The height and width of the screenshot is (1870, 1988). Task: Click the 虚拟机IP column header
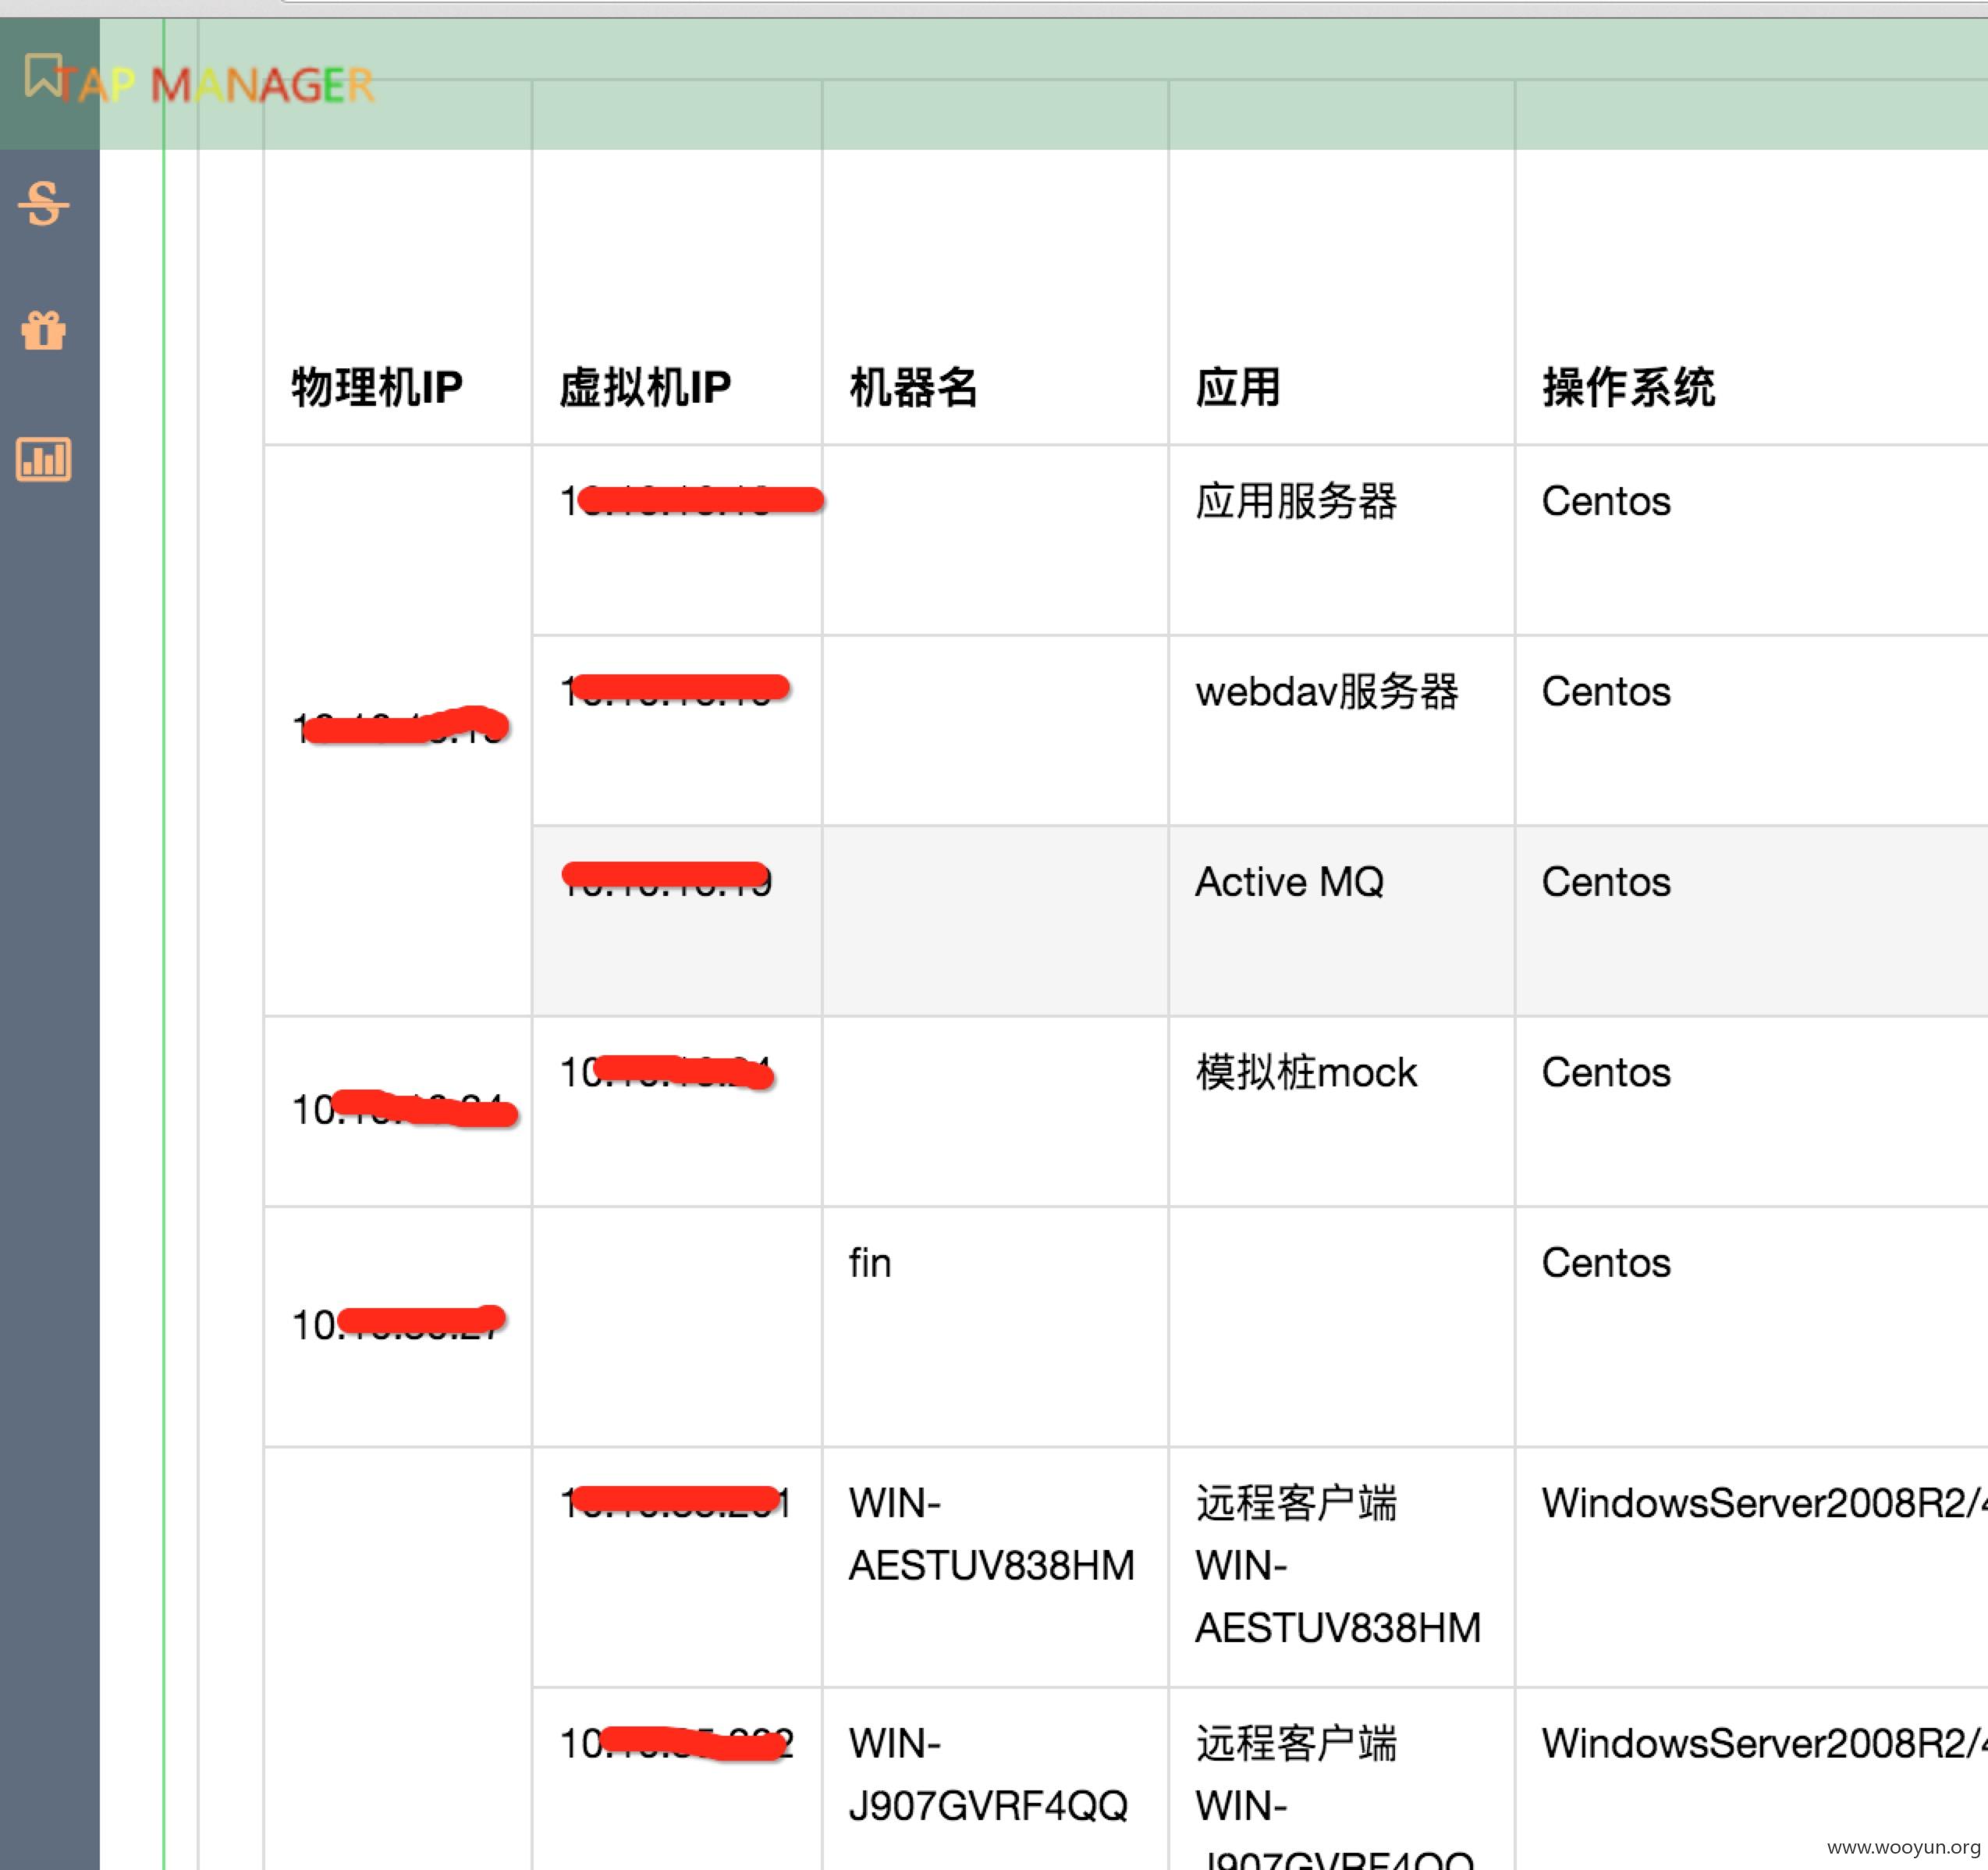[x=645, y=387]
